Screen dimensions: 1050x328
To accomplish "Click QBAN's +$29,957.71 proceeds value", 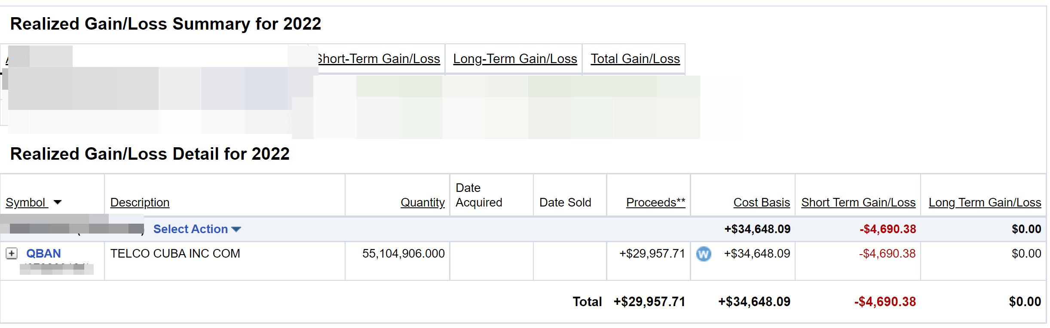I will point(652,253).
